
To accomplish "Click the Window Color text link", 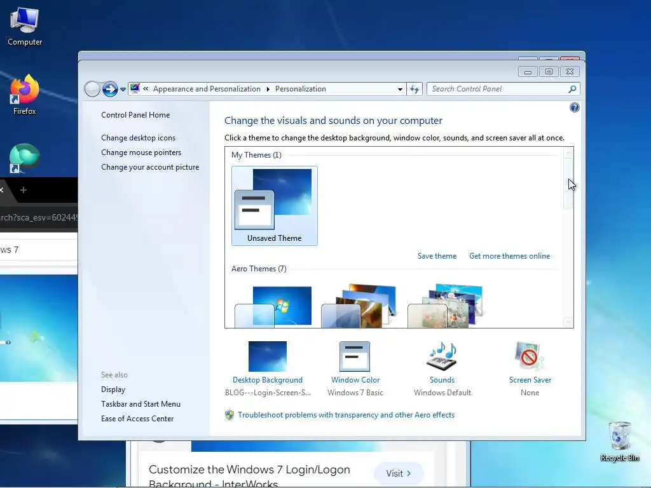I will 355,380.
